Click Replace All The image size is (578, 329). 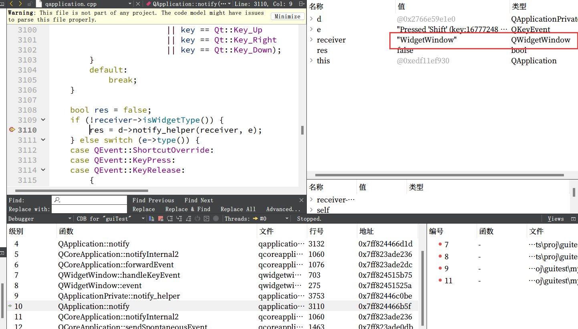(x=238, y=209)
